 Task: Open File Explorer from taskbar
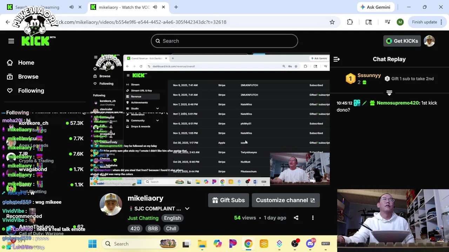(x=202, y=244)
